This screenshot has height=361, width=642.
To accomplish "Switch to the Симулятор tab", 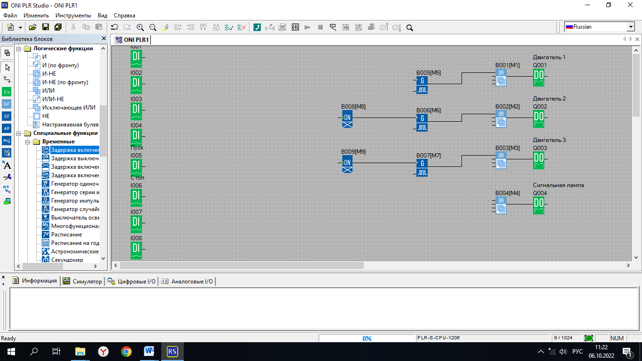I will (82, 281).
